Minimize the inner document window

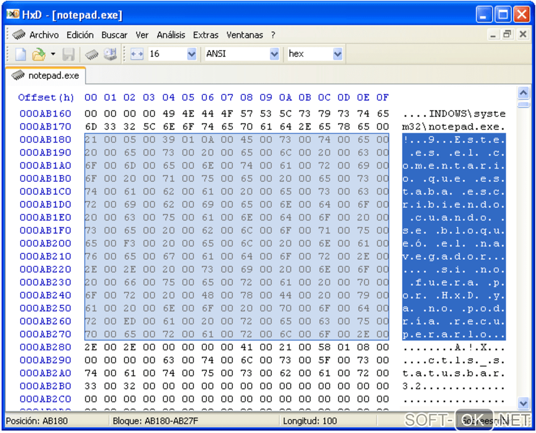point(493,35)
